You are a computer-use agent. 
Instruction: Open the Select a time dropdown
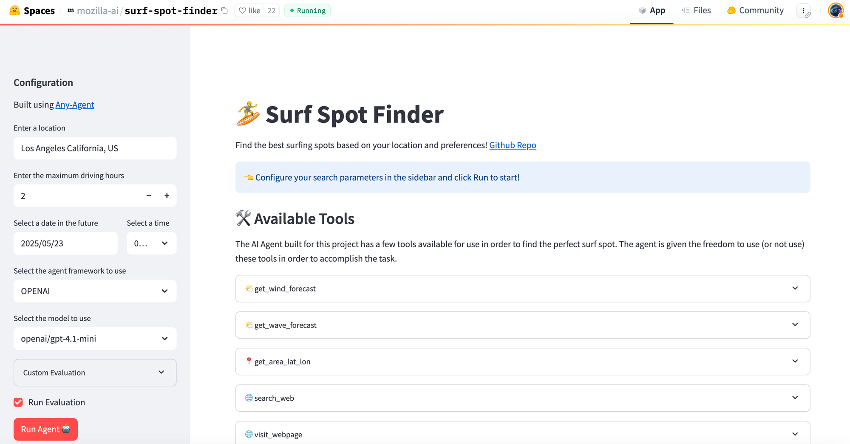151,243
